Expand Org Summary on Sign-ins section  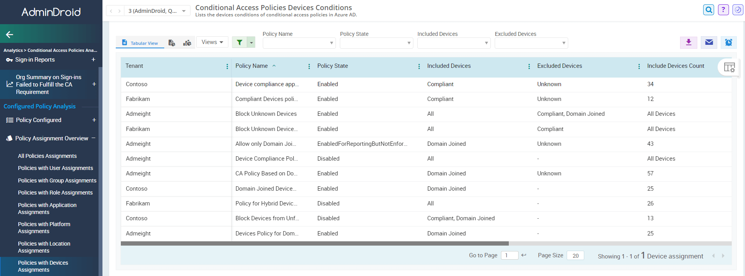pos(94,84)
